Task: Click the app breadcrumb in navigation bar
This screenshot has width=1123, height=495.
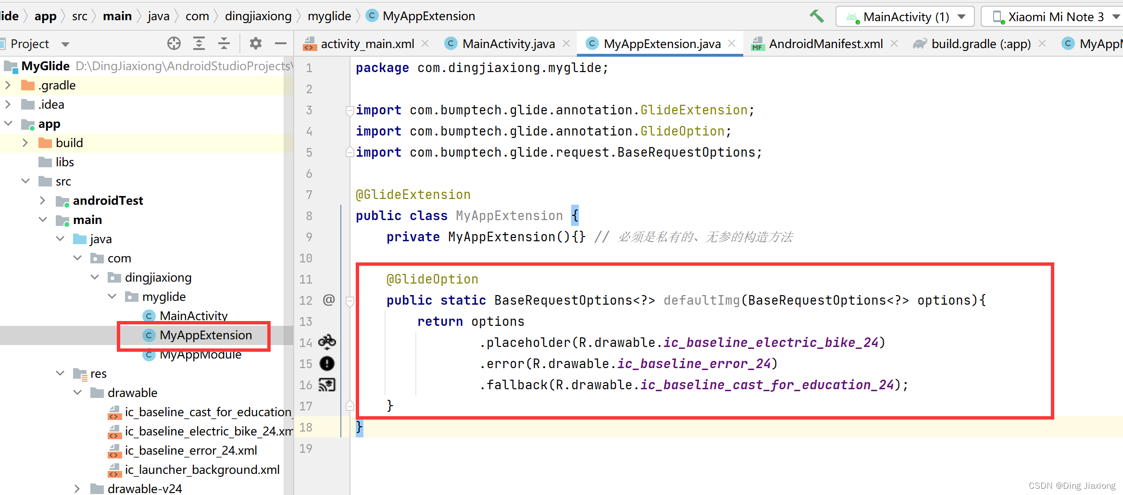Action: click(x=46, y=16)
